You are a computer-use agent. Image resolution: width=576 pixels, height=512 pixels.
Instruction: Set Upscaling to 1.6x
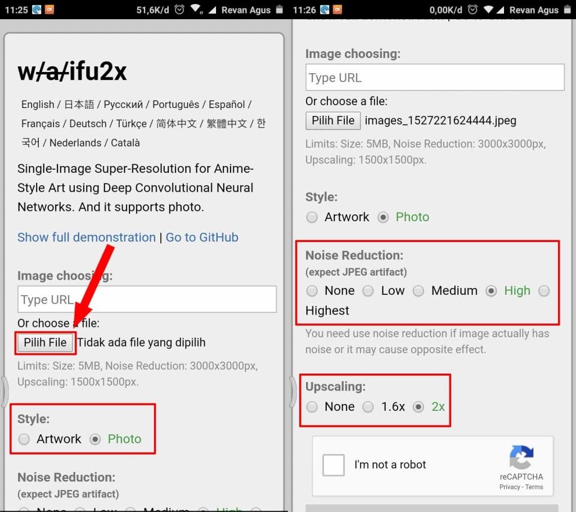(368, 407)
